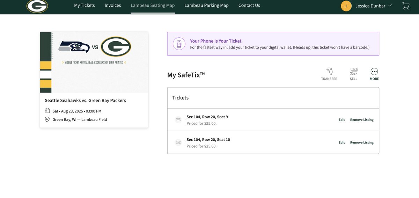Click 'Priced for $25.00.' under Seat 10
Screen dimensions: 419x198
[201, 146]
